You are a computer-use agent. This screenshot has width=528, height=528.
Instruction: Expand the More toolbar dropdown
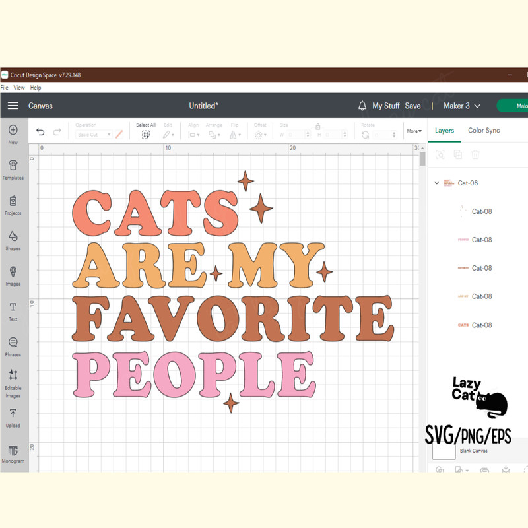click(414, 131)
